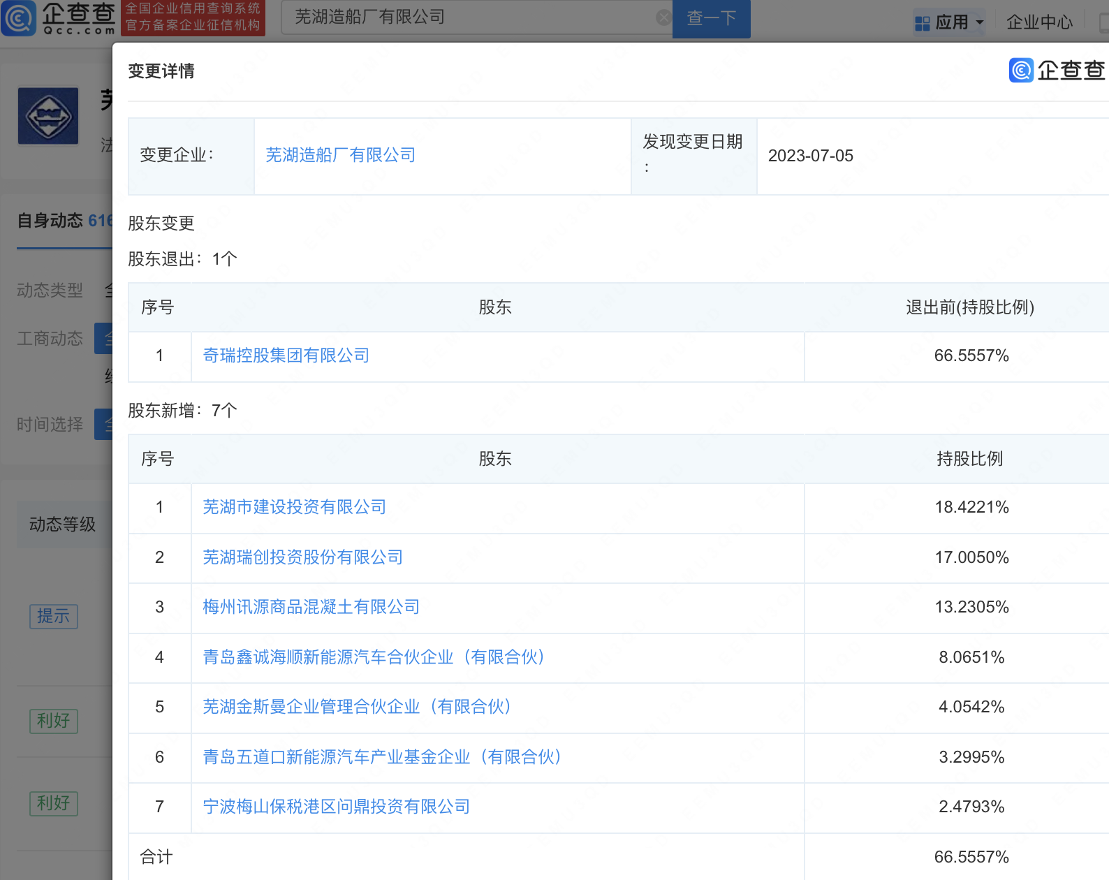
Task: Select the 66.5557% exit ratio cell
Action: pos(971,355)
